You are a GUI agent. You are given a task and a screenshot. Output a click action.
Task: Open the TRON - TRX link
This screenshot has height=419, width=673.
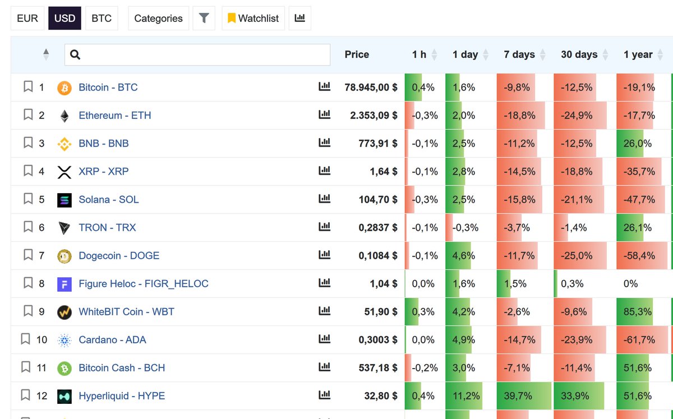point(107,227)
